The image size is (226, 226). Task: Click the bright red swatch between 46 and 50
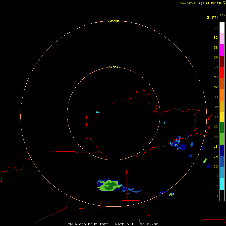[x=222, y=72]
